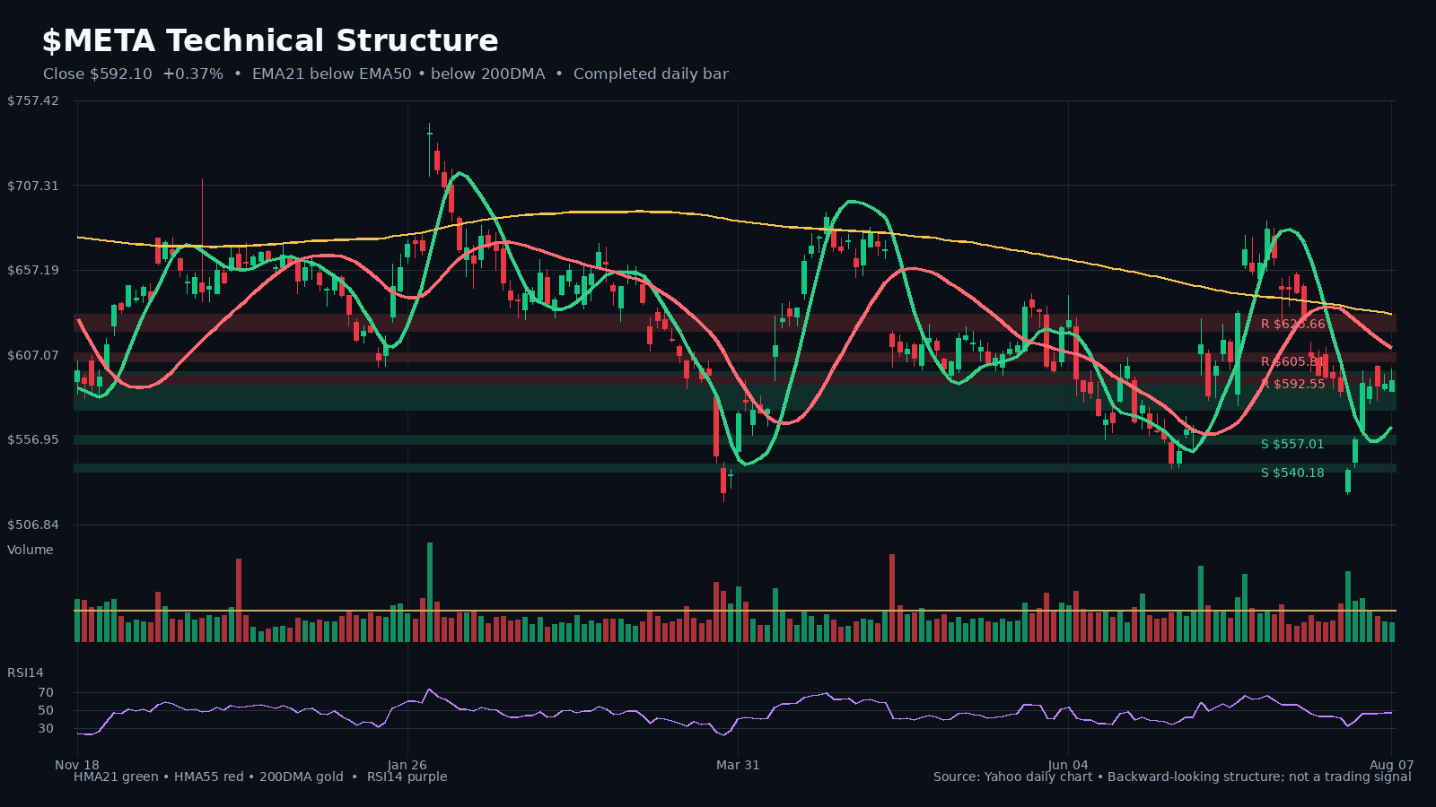
Task: Click the "HMA21 green" legend text
Action: coord(116,777)
